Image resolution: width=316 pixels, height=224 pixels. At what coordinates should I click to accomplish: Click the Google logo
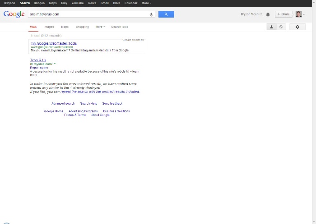click(x=14, y=14)
